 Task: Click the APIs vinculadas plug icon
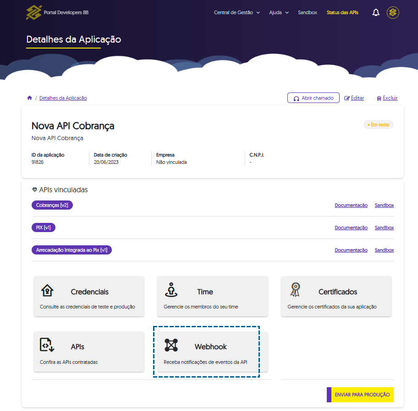[35, 189]
